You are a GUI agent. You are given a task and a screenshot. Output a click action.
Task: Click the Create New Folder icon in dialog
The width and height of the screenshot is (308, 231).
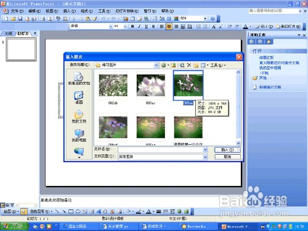click(x=196, y=65)
